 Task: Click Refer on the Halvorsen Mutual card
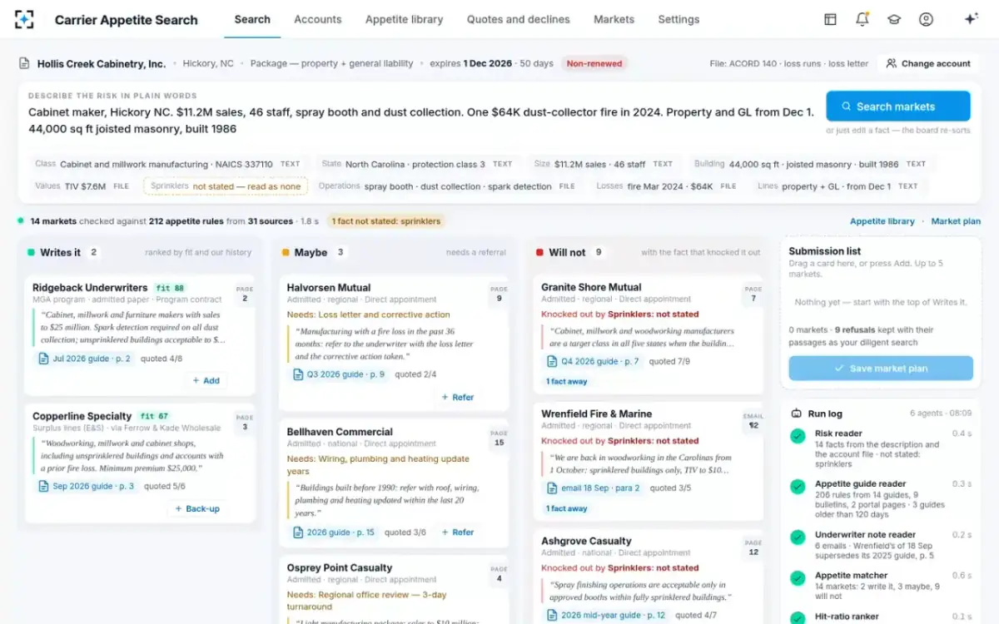point(458,397)
